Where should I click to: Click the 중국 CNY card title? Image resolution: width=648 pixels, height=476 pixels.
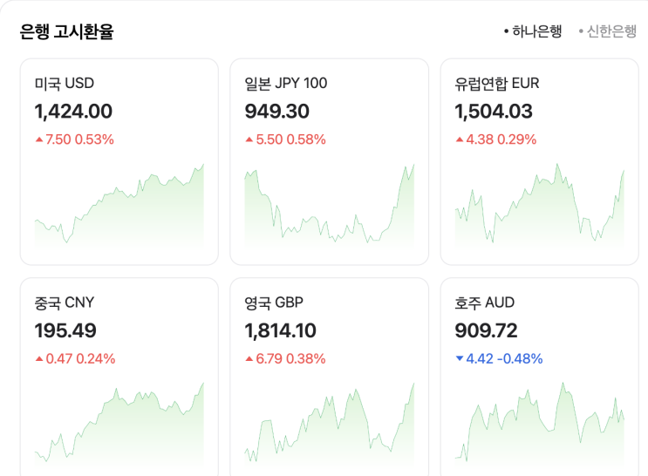pyautogui.click(x=65, y=303)
